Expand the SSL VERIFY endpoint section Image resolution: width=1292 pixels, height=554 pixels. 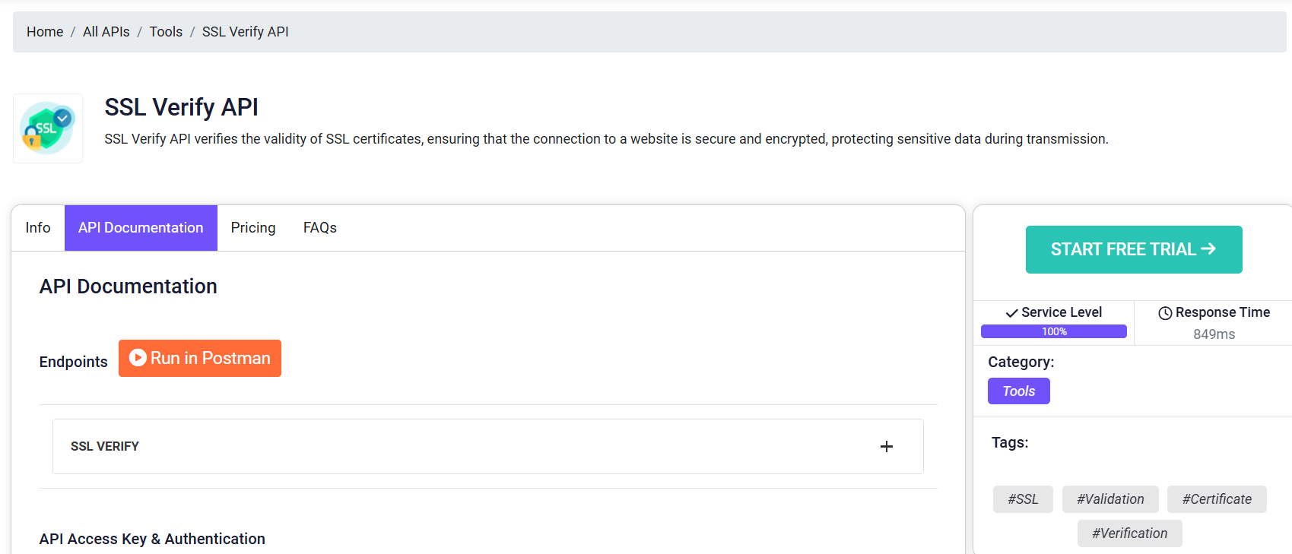[x=488, y=447]
